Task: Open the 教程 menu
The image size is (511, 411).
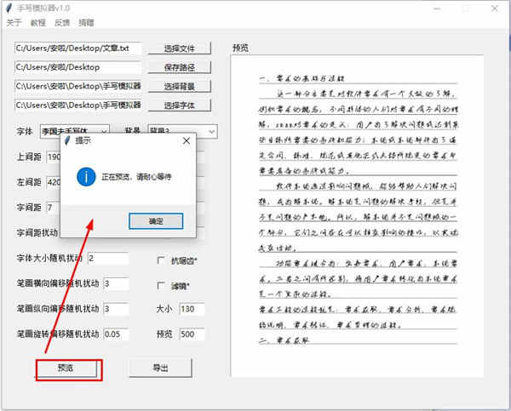Action: 38,22
